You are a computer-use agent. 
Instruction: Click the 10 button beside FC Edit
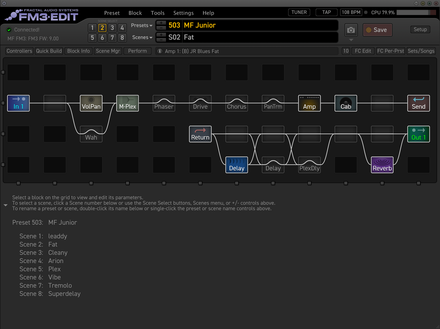click(x=346, y=51)
